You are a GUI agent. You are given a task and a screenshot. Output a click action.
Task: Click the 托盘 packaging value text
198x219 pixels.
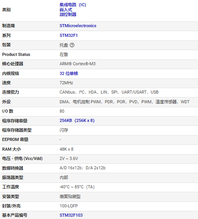(x=64, y=45)
